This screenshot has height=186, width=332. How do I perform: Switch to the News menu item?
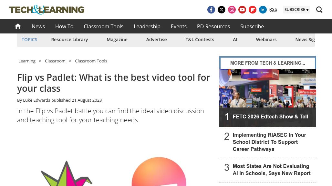pos(38,26)
